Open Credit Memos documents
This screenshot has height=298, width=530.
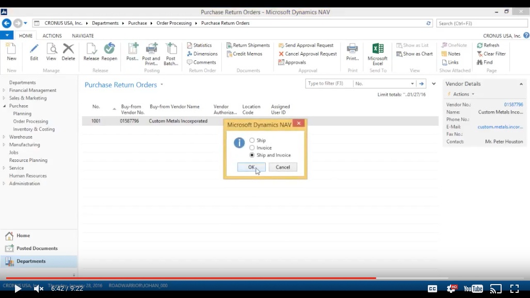coord(245,54)
